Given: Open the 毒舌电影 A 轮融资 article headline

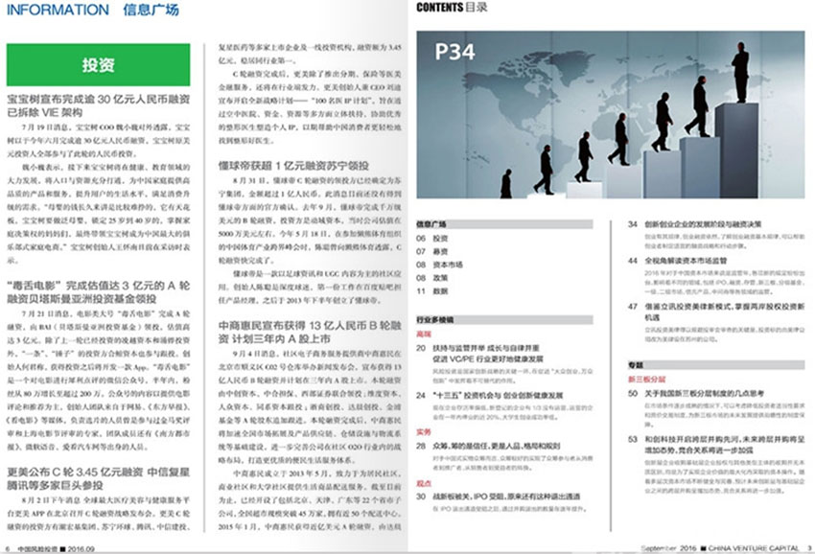Looking at the screenshot, I should 99,291.
